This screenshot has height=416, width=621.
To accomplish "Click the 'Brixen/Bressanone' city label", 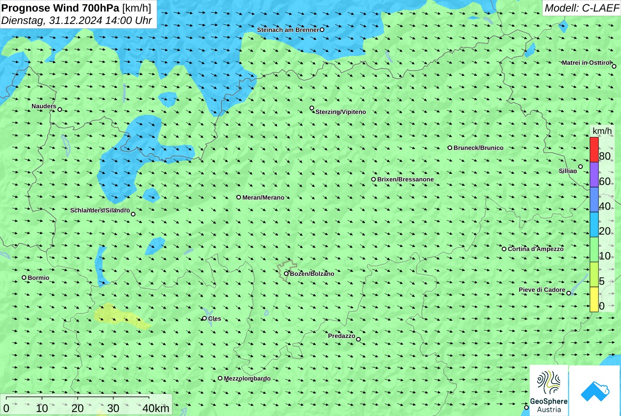I will 405,179.
